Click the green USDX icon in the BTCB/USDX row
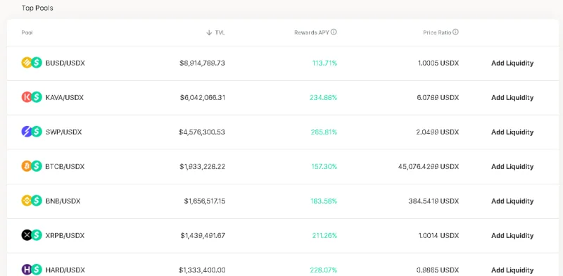Image resolution: width=563 pixels, height=276 pixels. click(x=37, y=166)
